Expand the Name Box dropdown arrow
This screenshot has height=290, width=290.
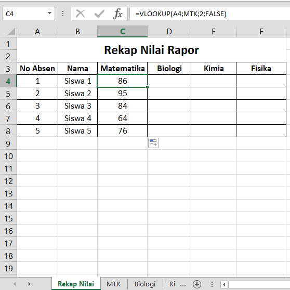click(x=49, y=13)
